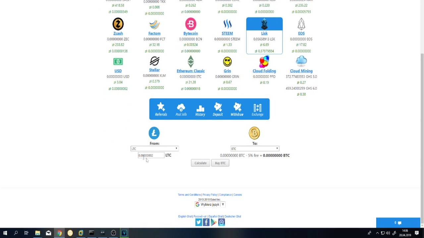Expand the To currency BTC dropdown

tap(255, 149)
